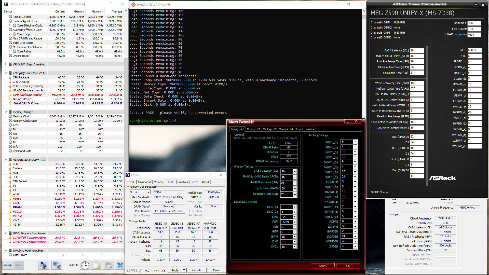
Task: Click the tREFI field in ASRock Timing Configurator
Action: pyautogui.click(x=474, y=50)
